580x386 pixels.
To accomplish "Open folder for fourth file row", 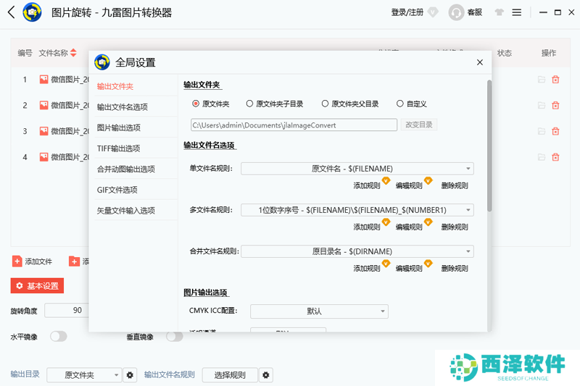I will coord(541,157).
